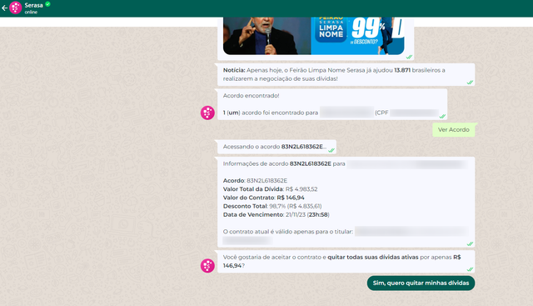Screen dimensions: 533x306
Task: Select the 'Ver Acordo' reply bubble
Action: pos(453,130)
